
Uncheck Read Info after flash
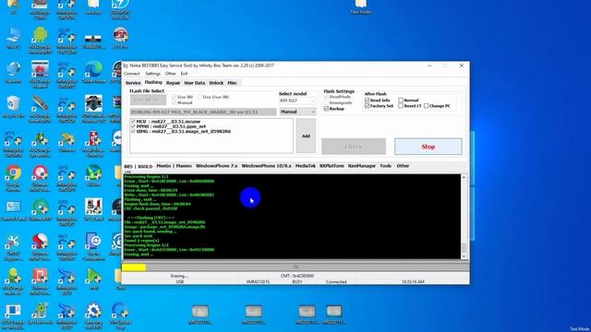pos(368,101)
